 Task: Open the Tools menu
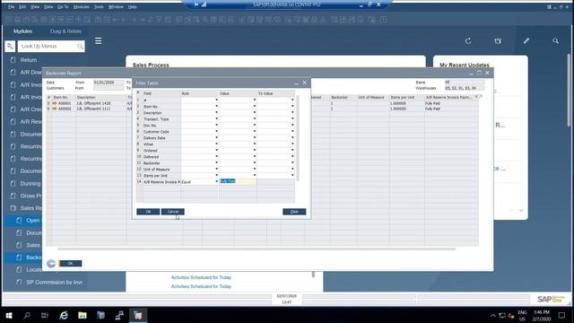[99, 6]
